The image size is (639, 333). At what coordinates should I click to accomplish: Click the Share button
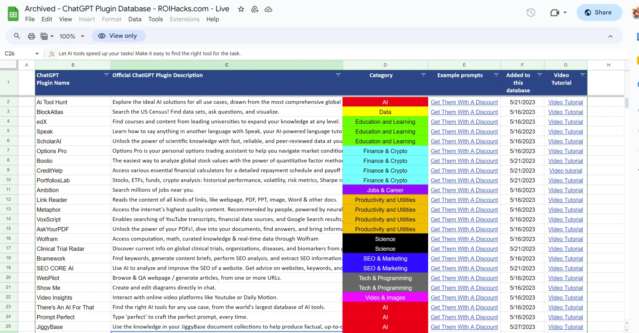(x=599, y=12)
